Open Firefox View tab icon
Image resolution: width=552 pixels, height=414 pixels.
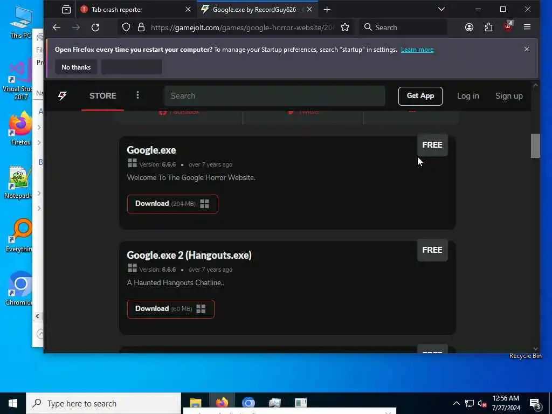66,10
